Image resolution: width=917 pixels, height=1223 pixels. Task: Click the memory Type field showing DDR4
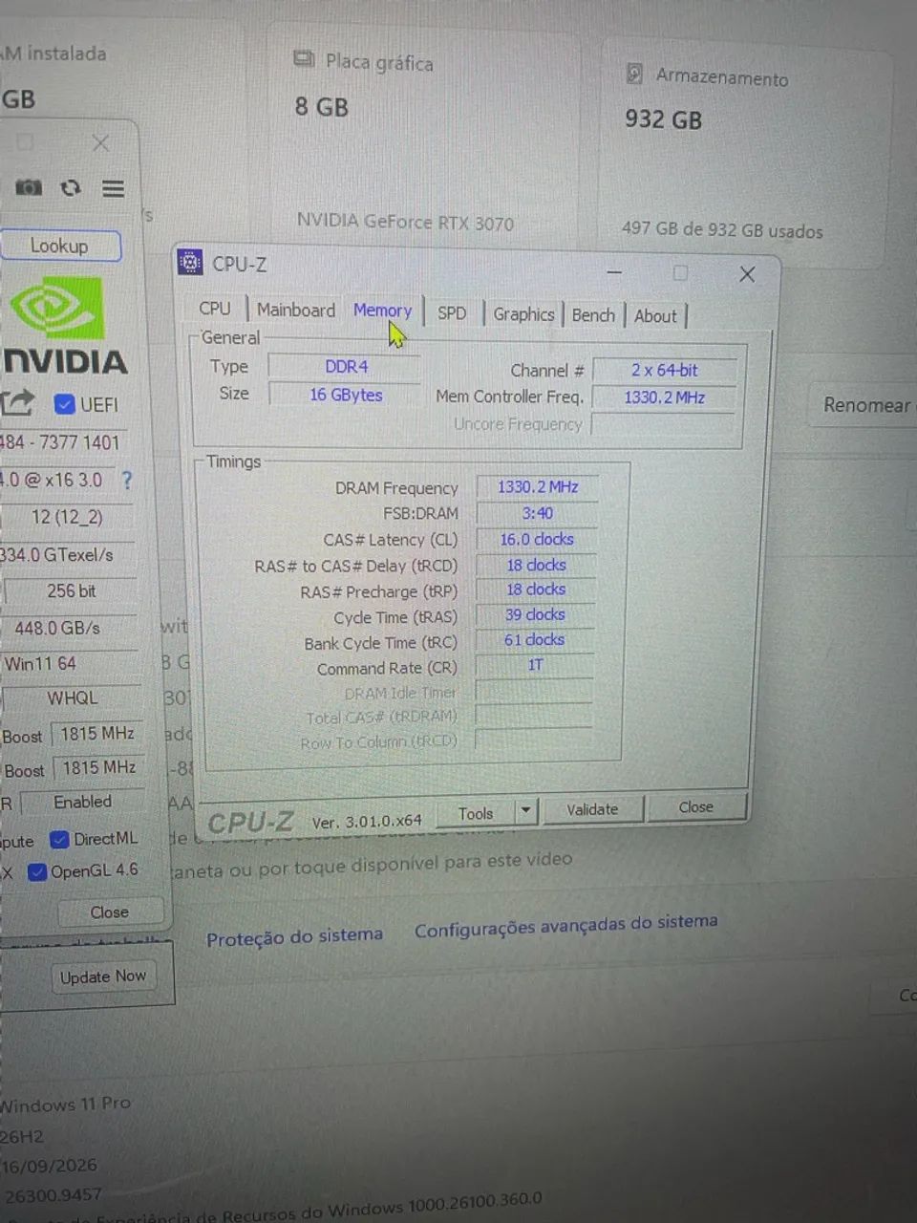tap(345, 366)
